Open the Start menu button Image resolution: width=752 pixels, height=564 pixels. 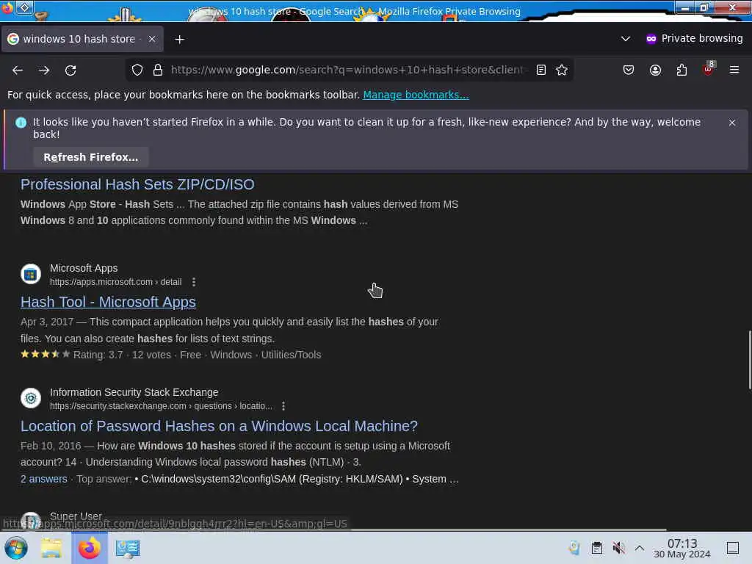click(x=16, y=548)
